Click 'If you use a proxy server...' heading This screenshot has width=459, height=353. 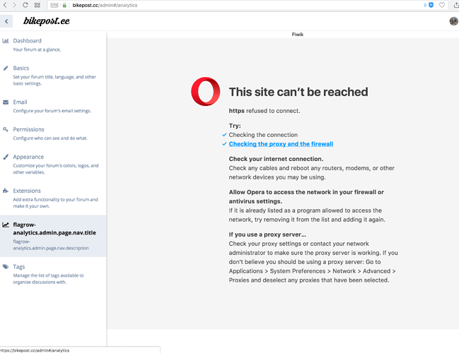[267, 234]
